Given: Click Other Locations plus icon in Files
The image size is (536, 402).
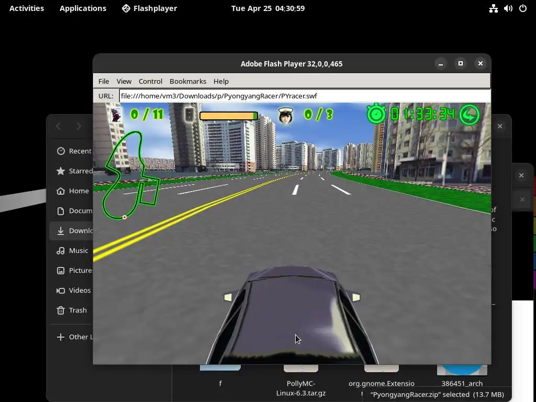Looking at the screenshot, I should tap(61, 337).
